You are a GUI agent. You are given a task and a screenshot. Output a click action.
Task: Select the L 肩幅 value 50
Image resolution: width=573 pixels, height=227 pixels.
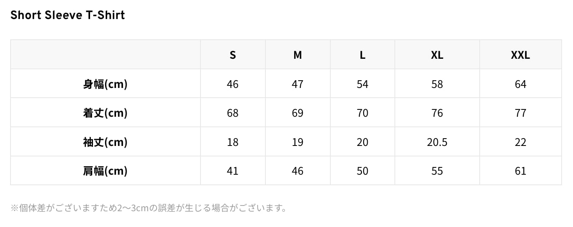[x=362, y=171]
